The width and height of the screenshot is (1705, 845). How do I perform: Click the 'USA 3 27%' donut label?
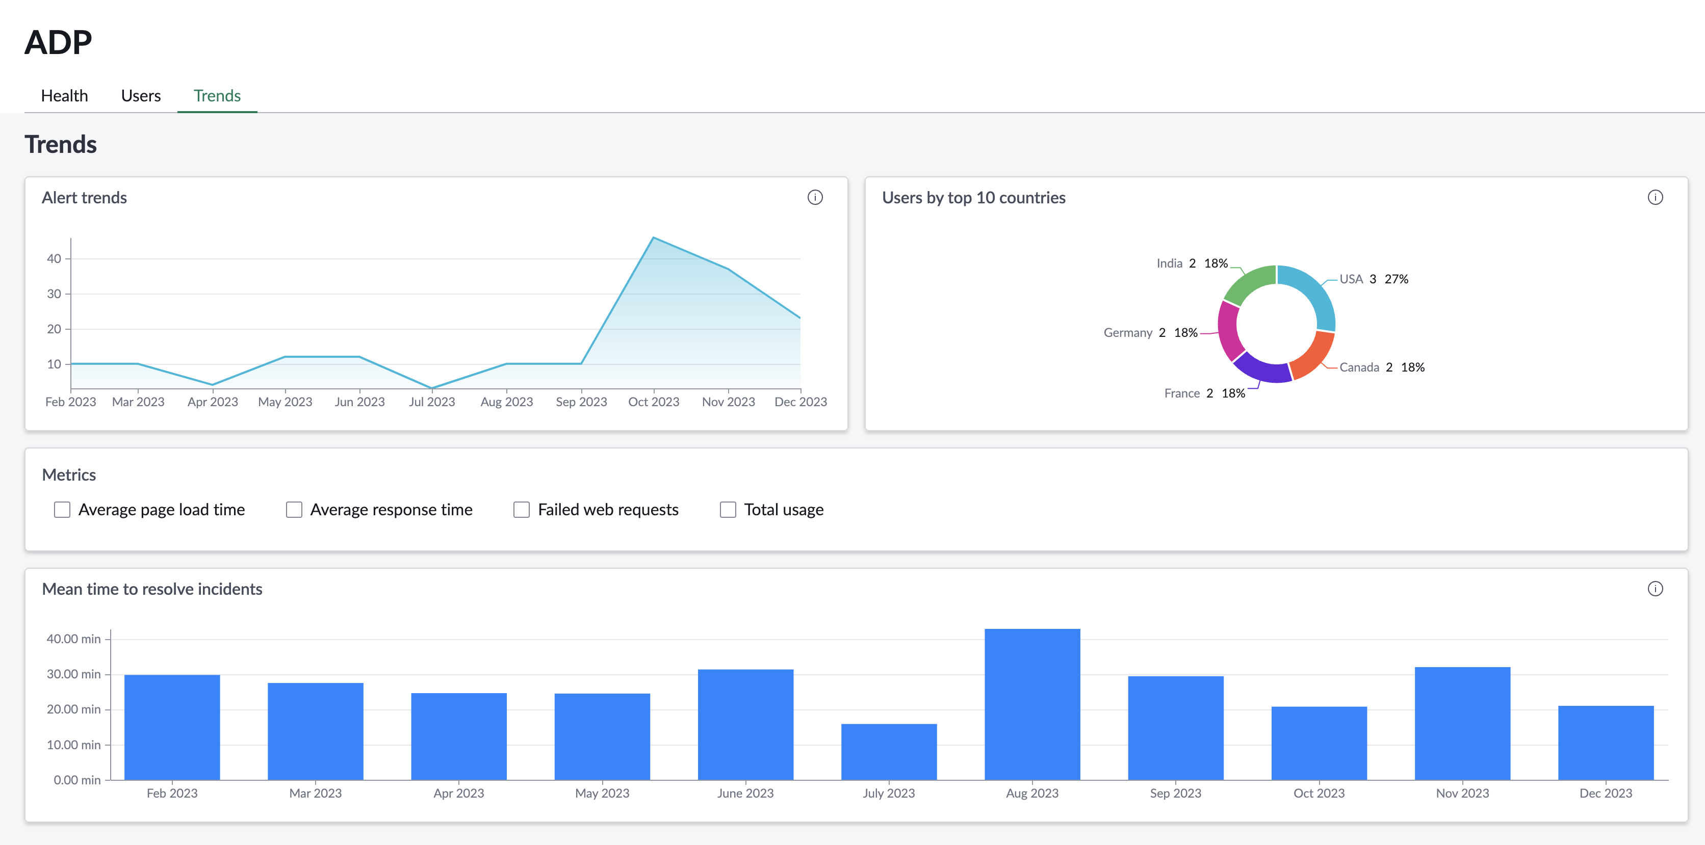[x=1374, y=279]
